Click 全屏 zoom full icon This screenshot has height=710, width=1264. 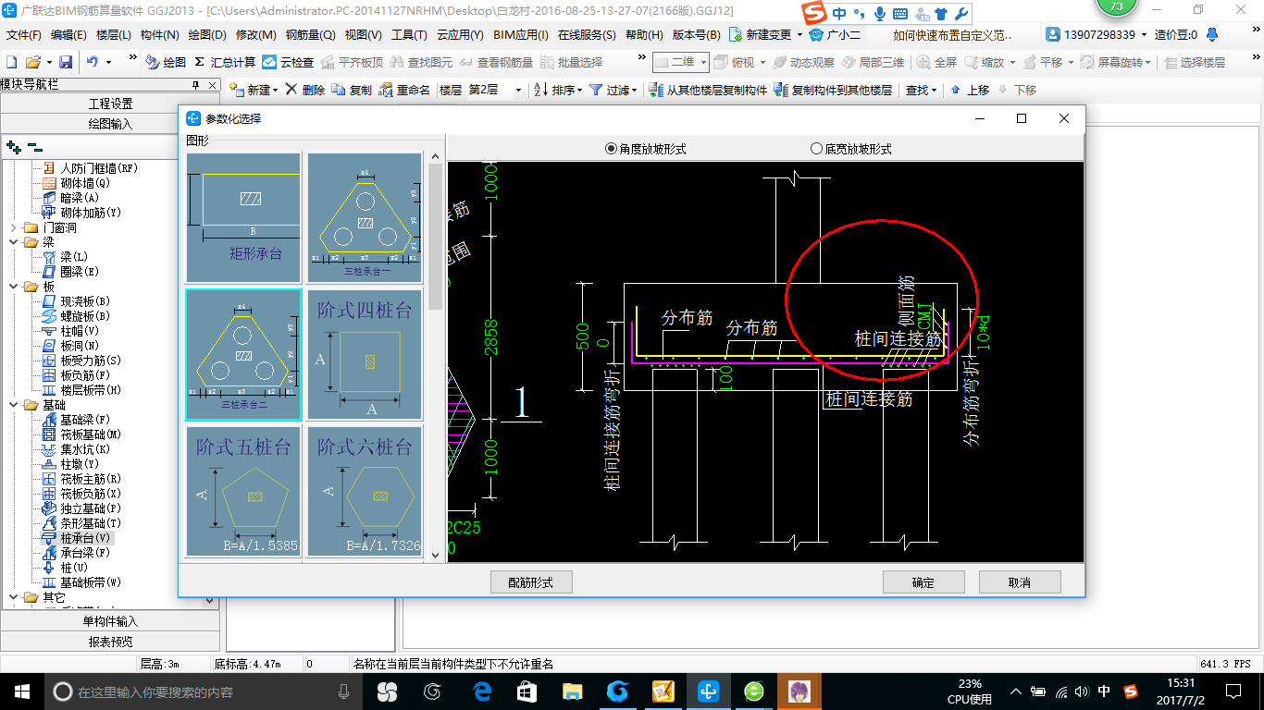coord(936,62)
